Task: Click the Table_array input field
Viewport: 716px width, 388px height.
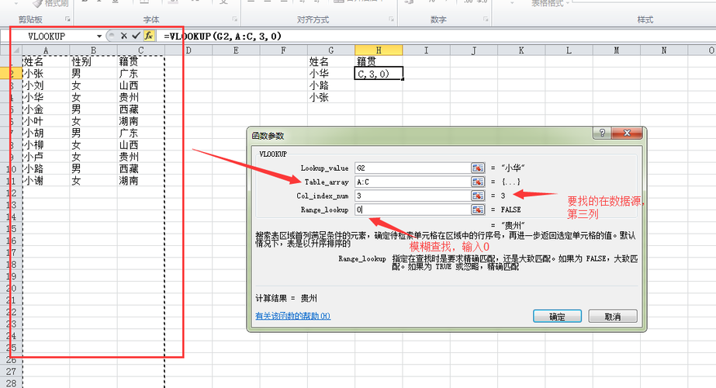Action: tap(413, 182)
